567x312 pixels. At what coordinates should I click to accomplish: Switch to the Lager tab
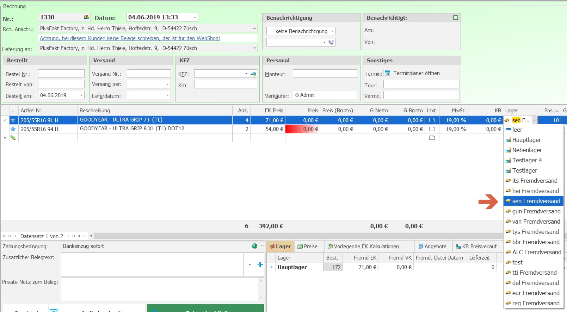pos(280,247)
